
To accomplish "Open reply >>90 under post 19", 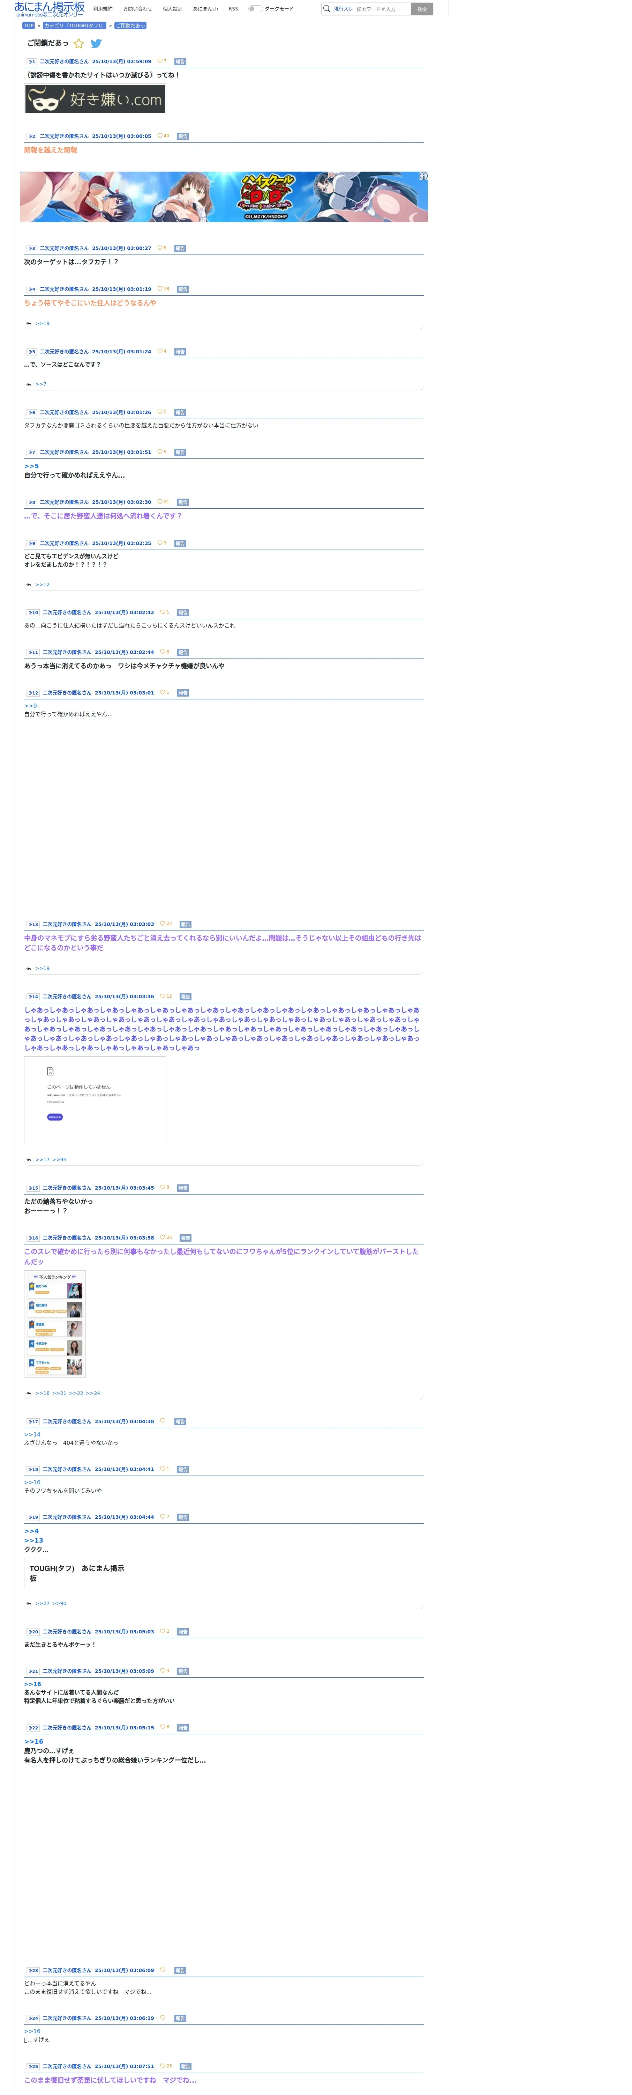I will coord(59,1604).
